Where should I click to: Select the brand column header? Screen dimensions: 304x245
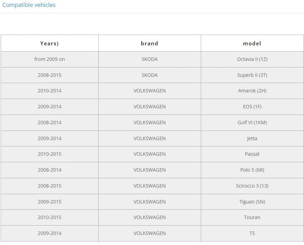[x=150, y=43]
